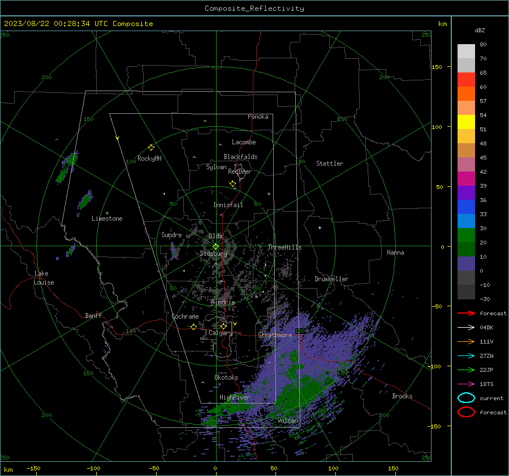Click the Banff town label
This screenshot has height=476, width=509.
tap(93, 315)
